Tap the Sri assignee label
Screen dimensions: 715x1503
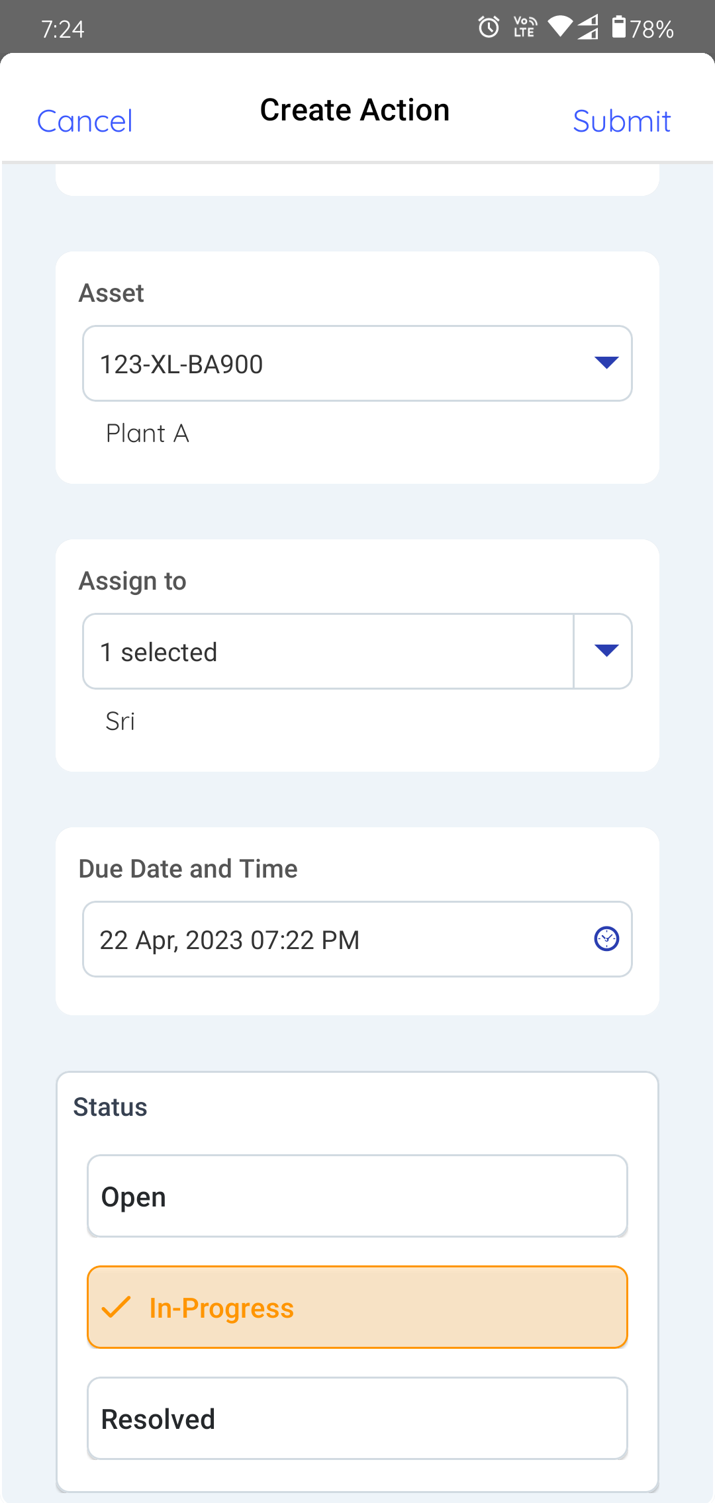click(x=120, y=721)
